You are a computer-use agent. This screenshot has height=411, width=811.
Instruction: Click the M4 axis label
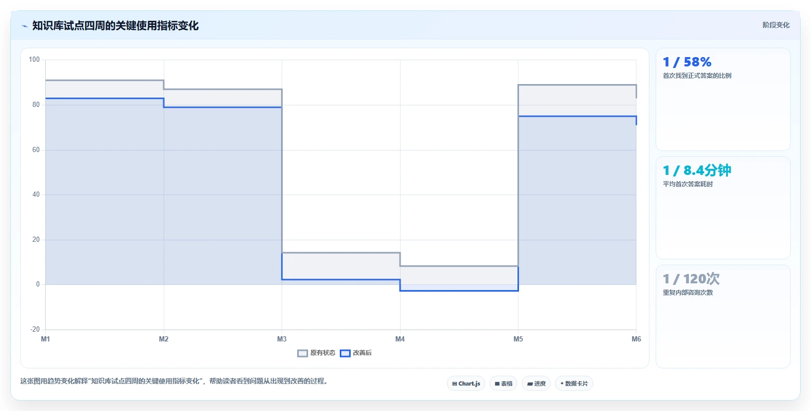tap(400, 339)
